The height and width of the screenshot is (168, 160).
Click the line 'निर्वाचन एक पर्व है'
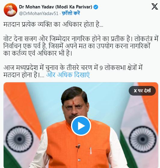coord(77,46)
